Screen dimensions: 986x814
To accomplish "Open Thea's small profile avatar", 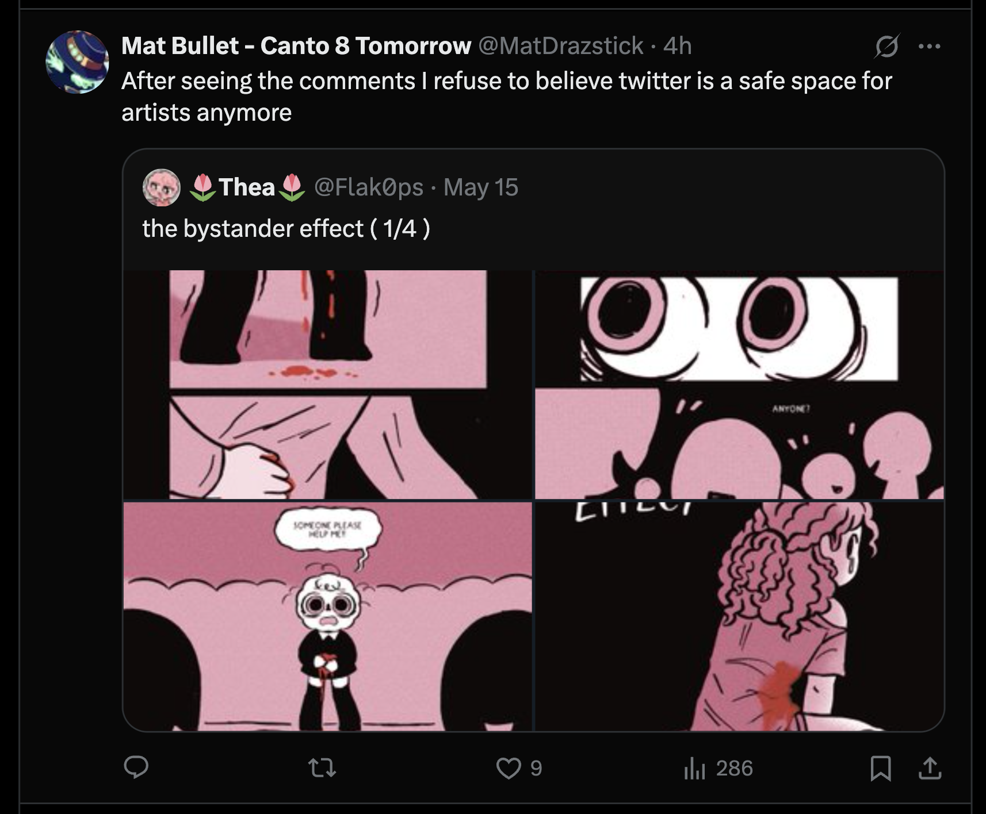I will [161, 187].
